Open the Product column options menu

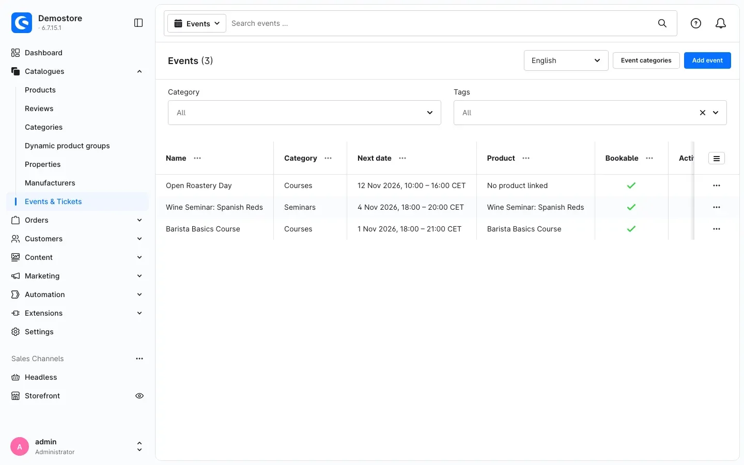tap(526, 158)
